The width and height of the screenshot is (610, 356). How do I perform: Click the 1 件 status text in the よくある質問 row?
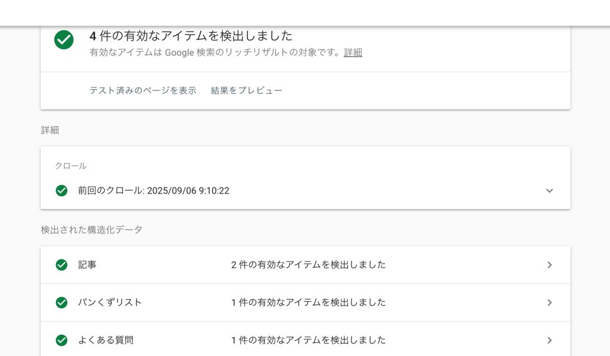point(309,341)
